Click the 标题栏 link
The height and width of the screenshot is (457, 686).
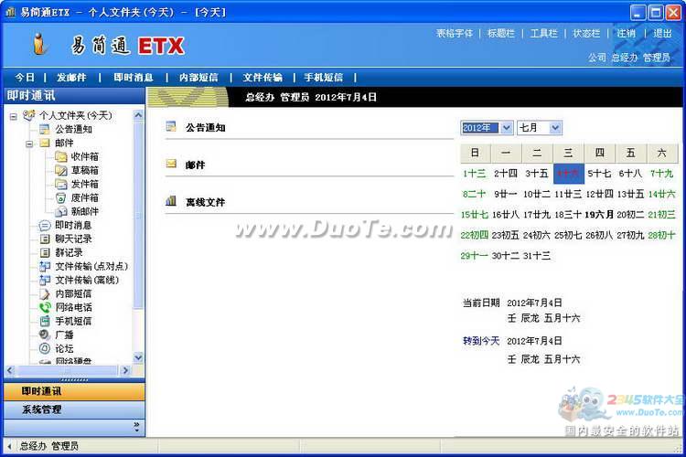501,33
